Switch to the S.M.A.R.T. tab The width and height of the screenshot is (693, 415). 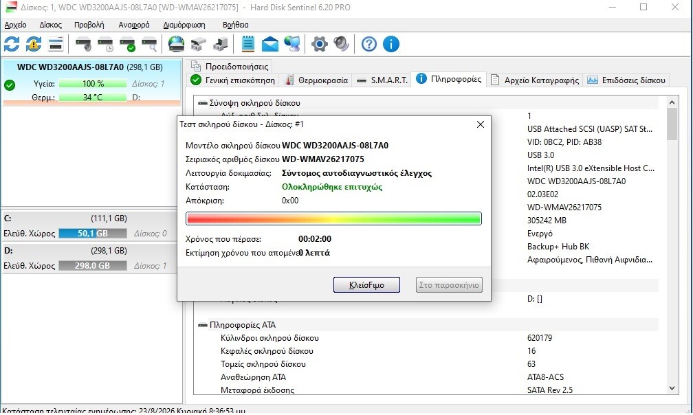click(382, 80)
